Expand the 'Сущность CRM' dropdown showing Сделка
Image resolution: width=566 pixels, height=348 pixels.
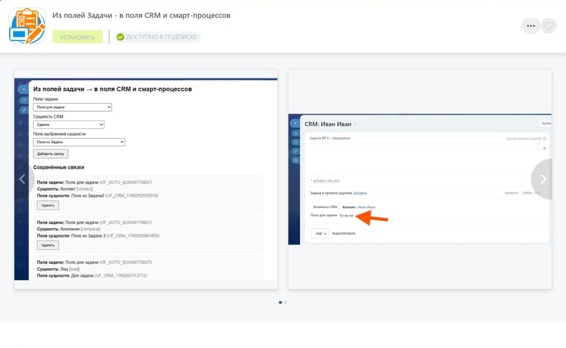69,125
